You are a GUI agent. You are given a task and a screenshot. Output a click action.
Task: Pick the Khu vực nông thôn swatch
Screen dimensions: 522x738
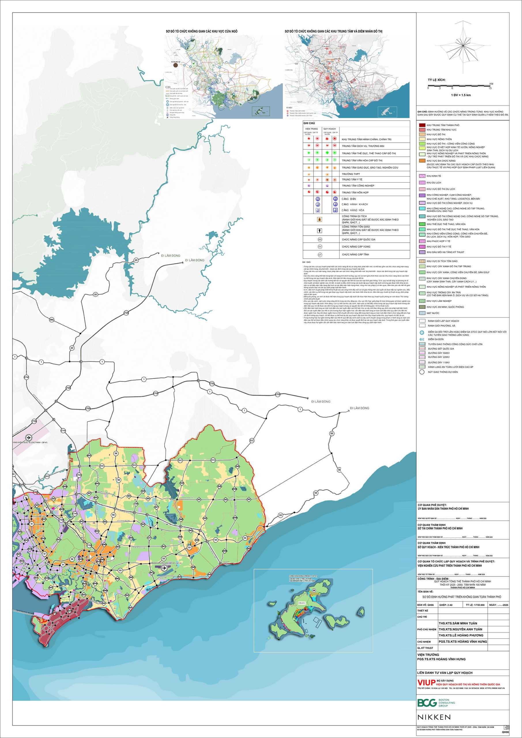point(422,139)
